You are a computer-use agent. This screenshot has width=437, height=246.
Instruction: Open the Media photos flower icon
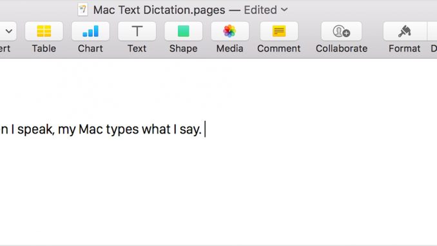point(229,31)
